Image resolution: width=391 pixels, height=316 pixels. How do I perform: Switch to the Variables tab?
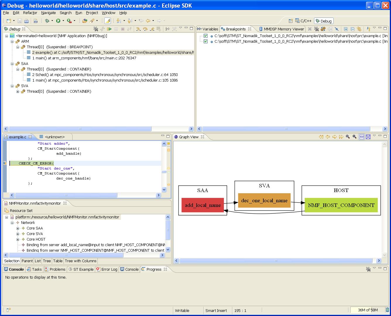[x=208, y=29]
